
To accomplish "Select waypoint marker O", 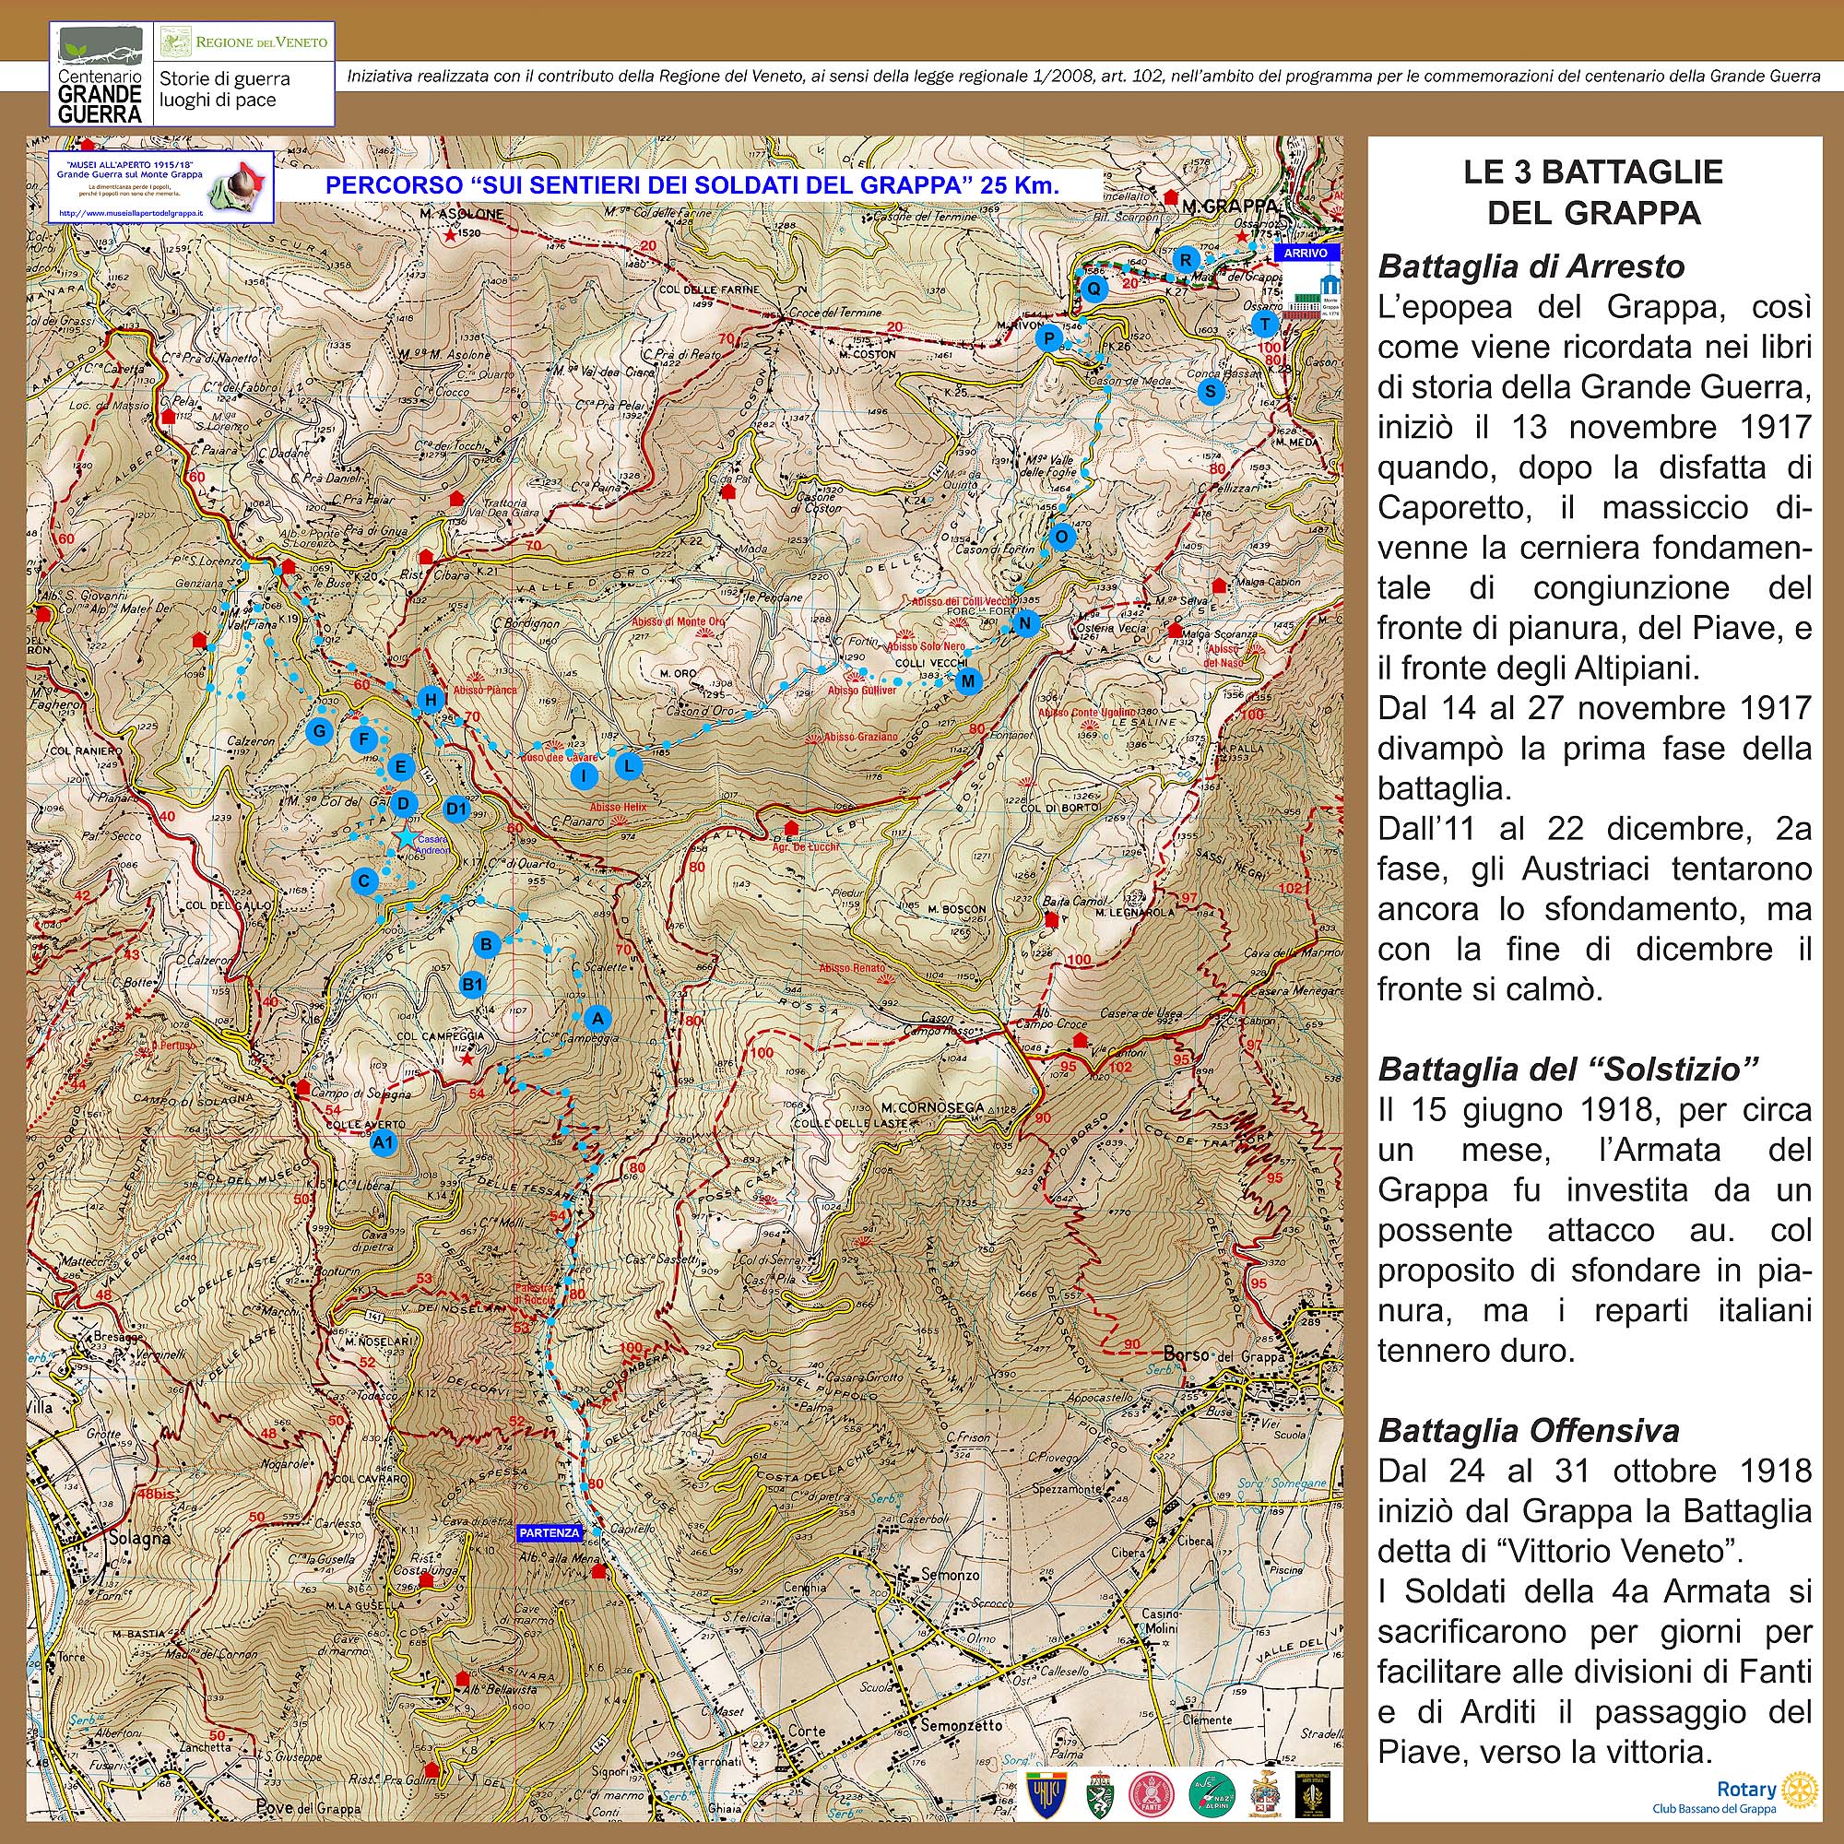I will (x=1061, y=537).
